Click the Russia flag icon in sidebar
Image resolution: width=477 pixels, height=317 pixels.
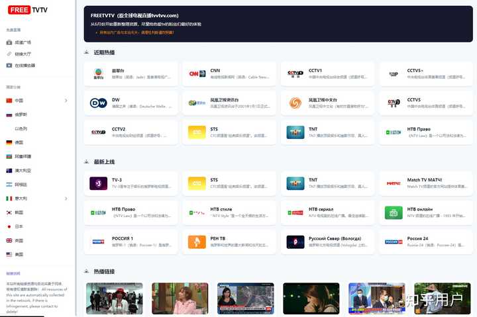pyautogui.click(x=9, y=114)
